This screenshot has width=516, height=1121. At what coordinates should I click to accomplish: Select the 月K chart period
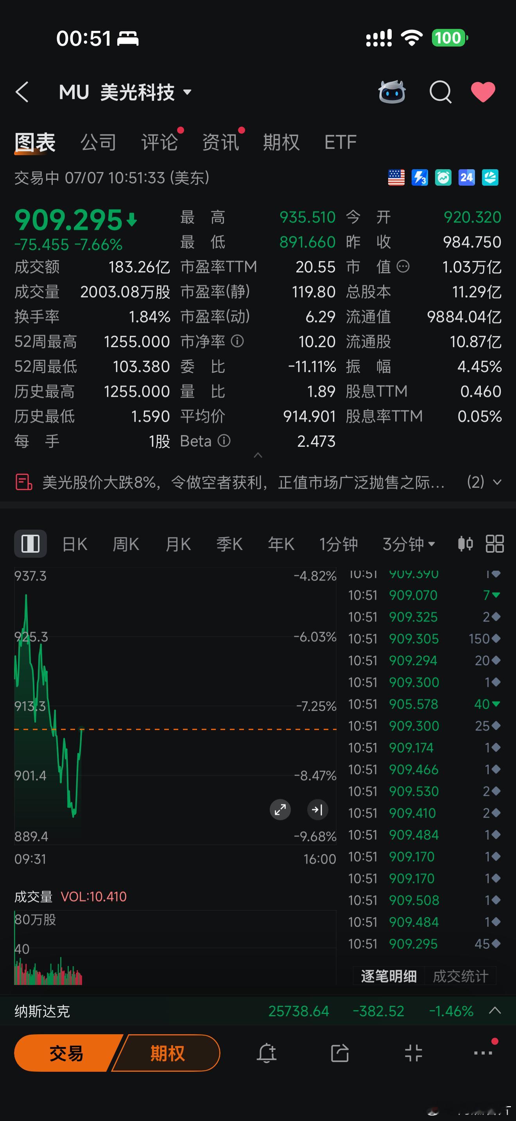(178, 544)
